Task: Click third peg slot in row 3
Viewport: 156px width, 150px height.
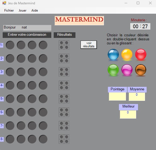Action: point(32,72)
